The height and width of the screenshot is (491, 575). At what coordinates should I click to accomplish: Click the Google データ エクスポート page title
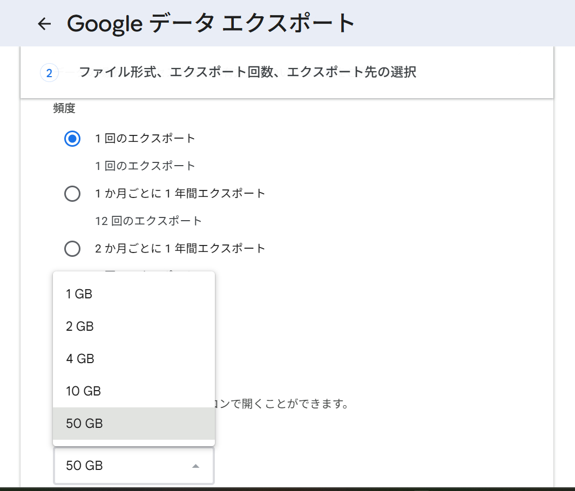(211, 23)
